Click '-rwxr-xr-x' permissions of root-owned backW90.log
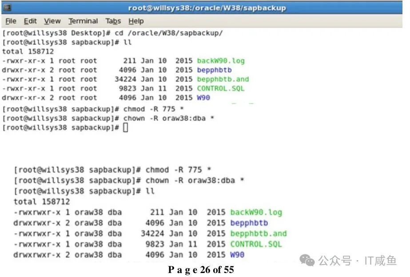410x277 pixels. click(24, 61)
